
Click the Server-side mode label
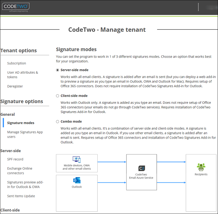(75, 70)
